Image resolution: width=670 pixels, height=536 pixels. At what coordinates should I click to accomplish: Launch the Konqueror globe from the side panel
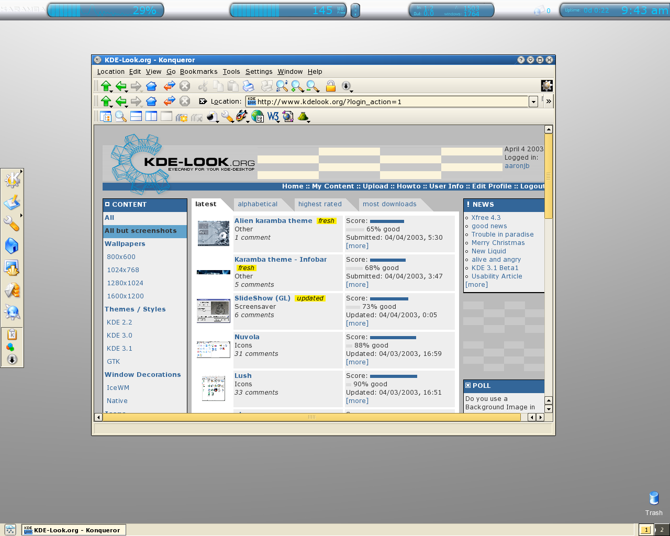pos(12,312)
